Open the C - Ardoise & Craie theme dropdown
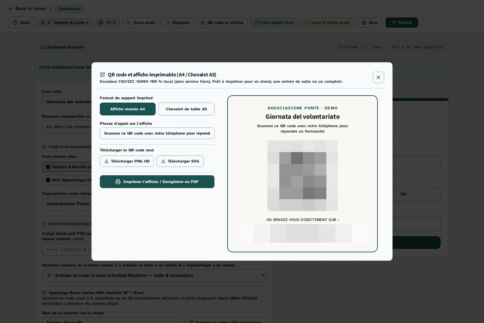The width and height of the screenshot is (484, 323). click(x=65, y=23)
